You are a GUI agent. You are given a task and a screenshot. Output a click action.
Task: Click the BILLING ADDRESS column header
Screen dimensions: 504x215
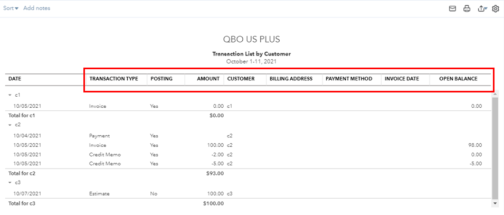point(291,79)
